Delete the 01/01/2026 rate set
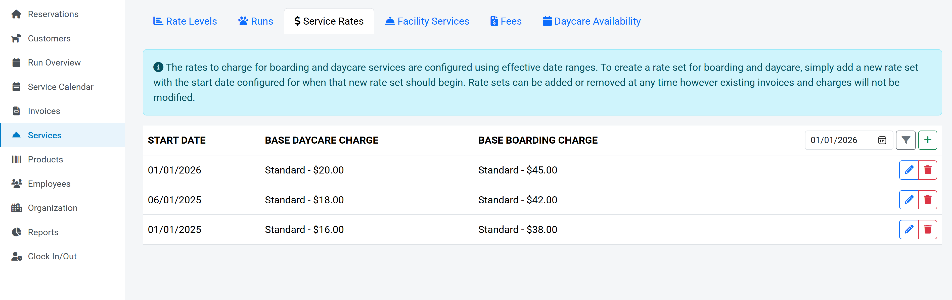The height and width of the screenshot is (300, 952). (x=928, y=170)
